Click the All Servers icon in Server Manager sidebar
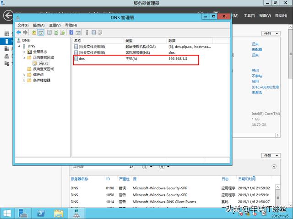Image resolution: width=293 pixels, height=219 pixels. coord(7,49)
